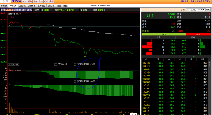The height and width of the screenshot is (115, 212).
Task: Switch to the 個股分析 tab
Action: pyautogui.click(x=51, y=6)
